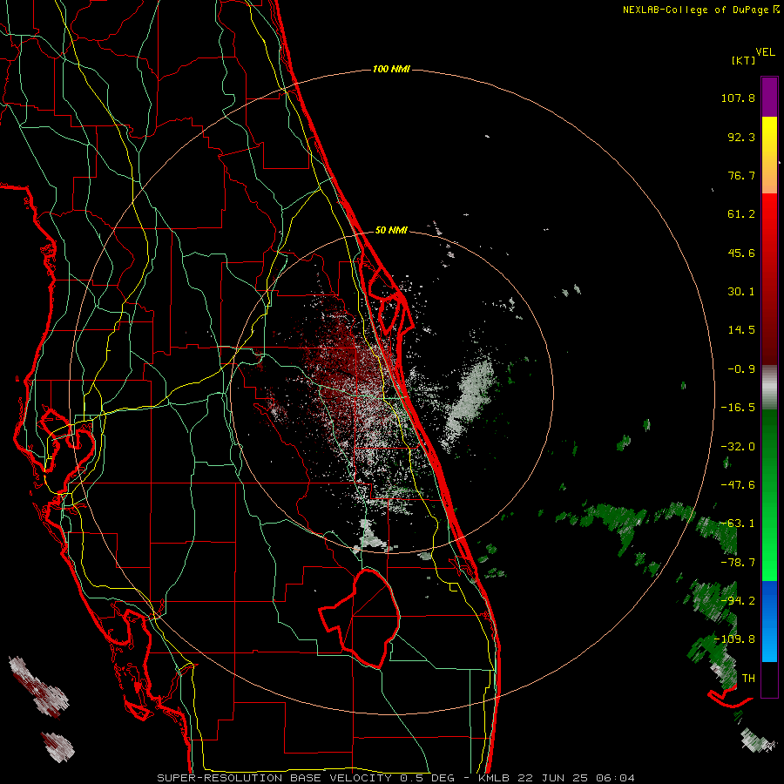This screenshot has width=784, height=784.
Task: Click the -16.5 velocity scale value
Action: [x=738, y=408]
